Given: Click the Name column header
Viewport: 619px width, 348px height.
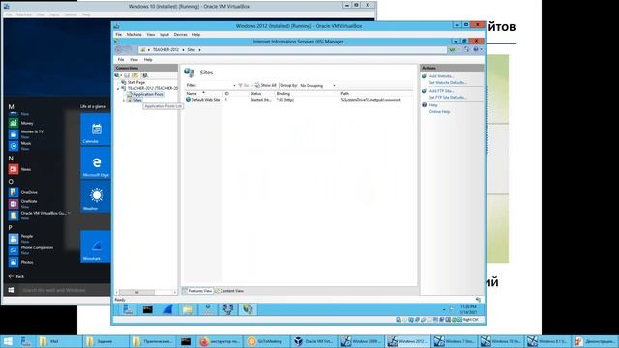Looking at the screenshot, I should pos(203,93).
